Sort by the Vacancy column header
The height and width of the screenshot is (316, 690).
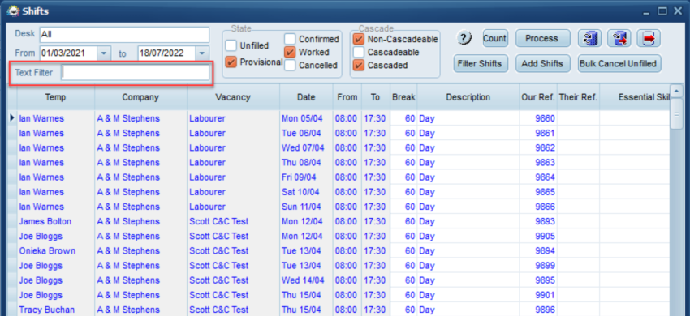(233, 97)
